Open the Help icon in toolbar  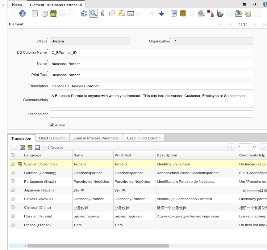coord(22,13)
